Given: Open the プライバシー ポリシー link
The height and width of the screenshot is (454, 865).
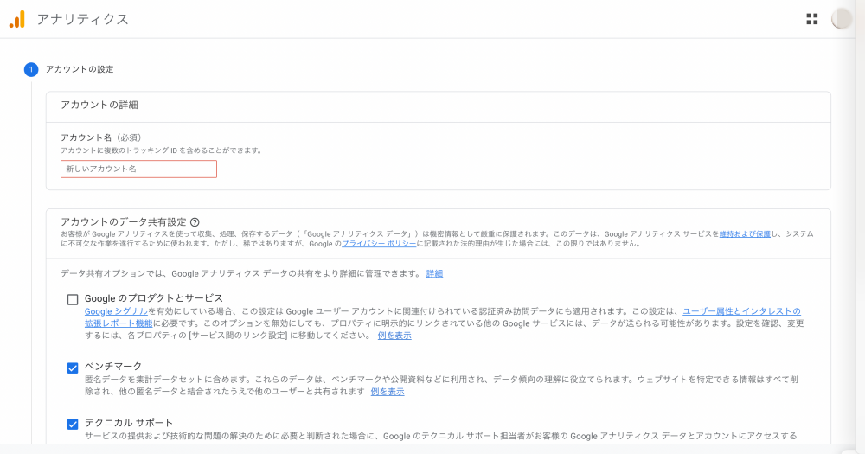Looking at the screenshot, I should pyautogui.click(x=379, y=244).
